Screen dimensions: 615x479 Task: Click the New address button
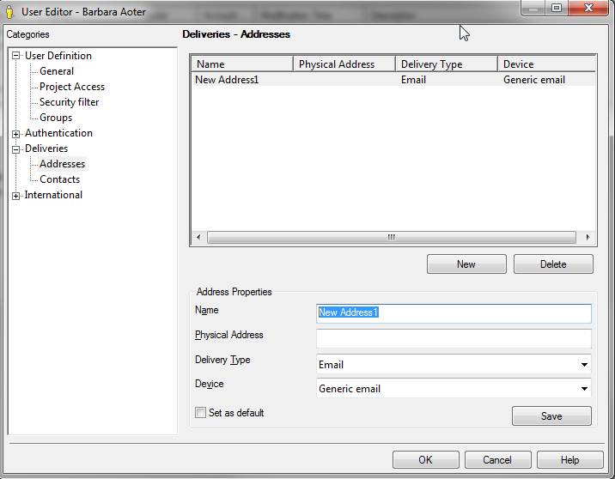(x=466, y=264)
